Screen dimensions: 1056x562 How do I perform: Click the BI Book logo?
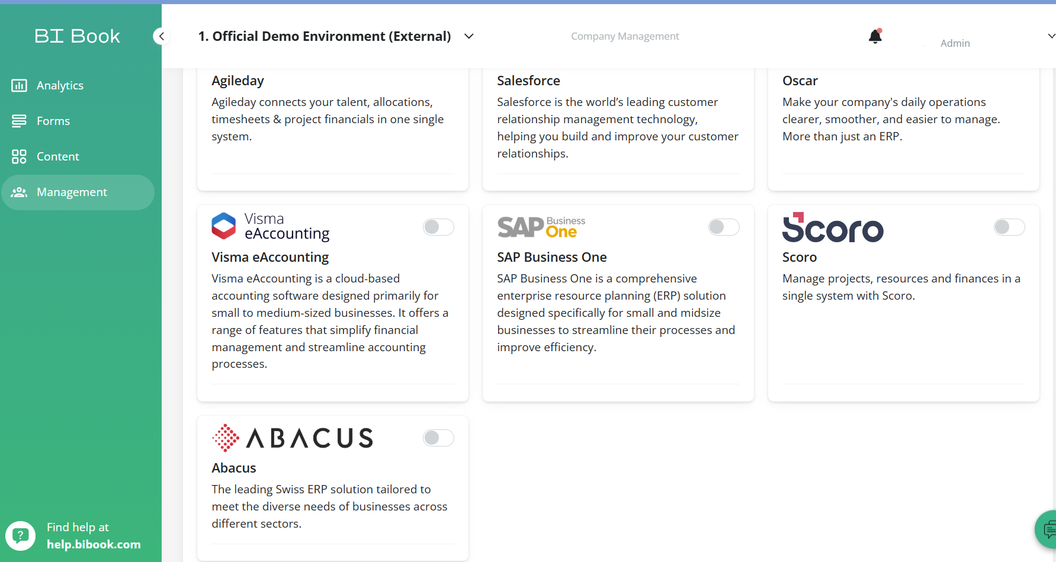77,36
